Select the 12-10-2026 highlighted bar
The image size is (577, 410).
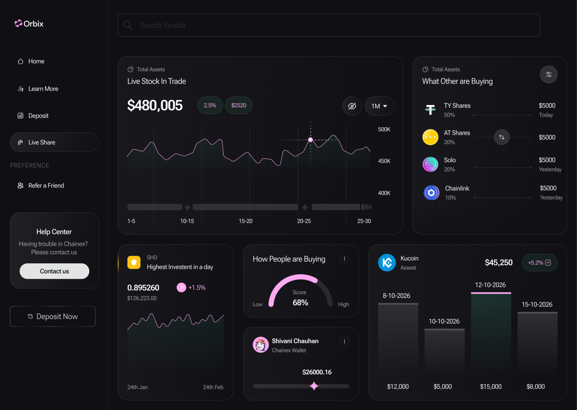click(x=491, y=333)
